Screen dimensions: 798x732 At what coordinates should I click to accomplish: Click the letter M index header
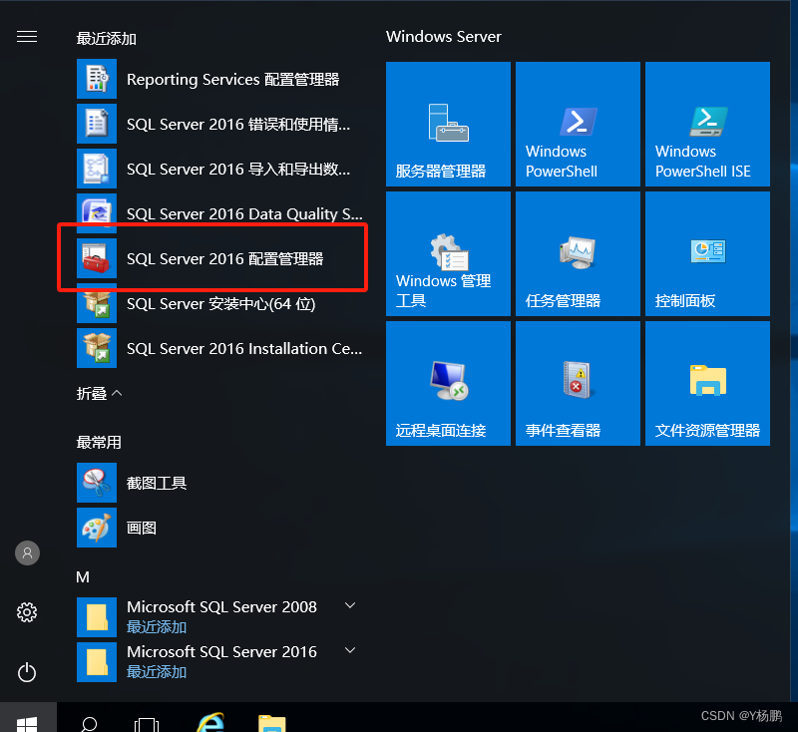click(83, 576)
